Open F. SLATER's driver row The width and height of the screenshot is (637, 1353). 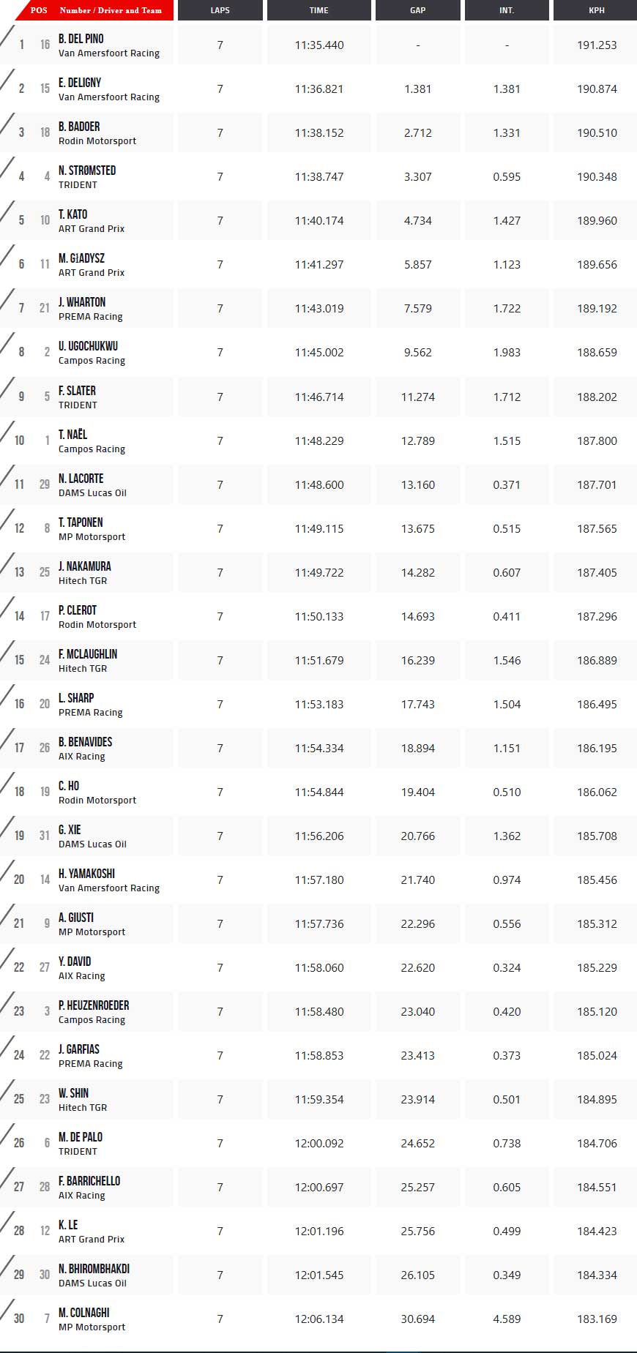pyautogui.click(x=77, y=391)
